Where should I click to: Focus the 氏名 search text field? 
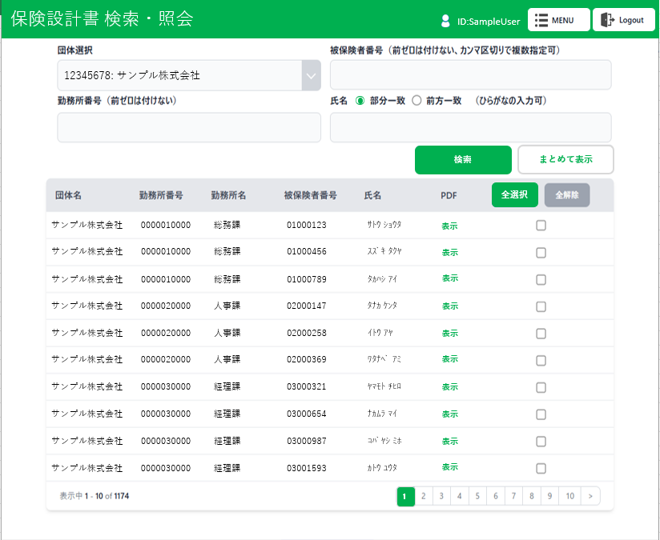pos(471,127)
